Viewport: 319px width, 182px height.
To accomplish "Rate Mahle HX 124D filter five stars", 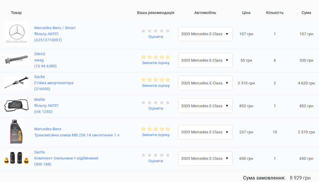I will (x=168, y=103).
